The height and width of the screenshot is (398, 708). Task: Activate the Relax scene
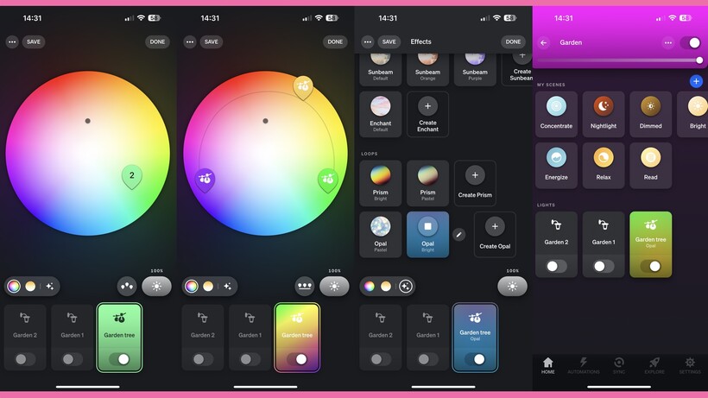pyautogui.click(x=604, y=166)
